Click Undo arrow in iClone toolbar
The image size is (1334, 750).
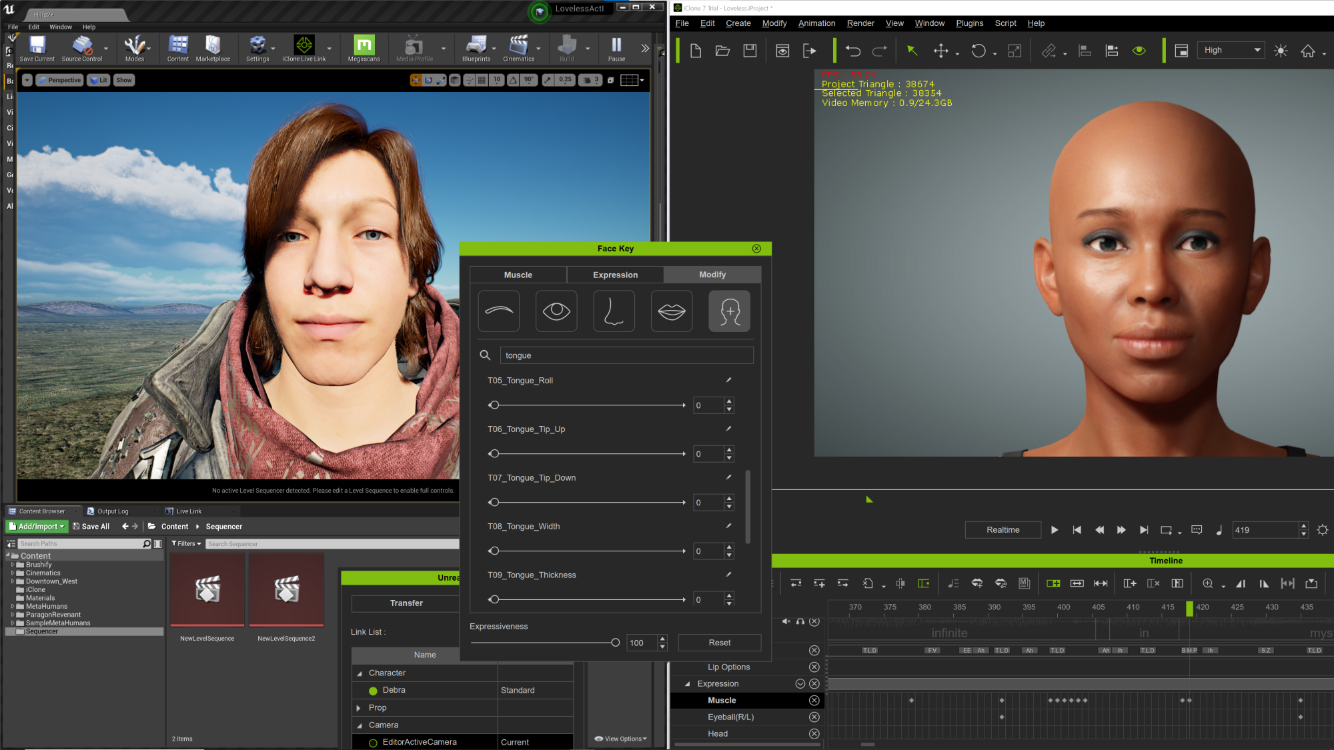[x=852, y=51]
